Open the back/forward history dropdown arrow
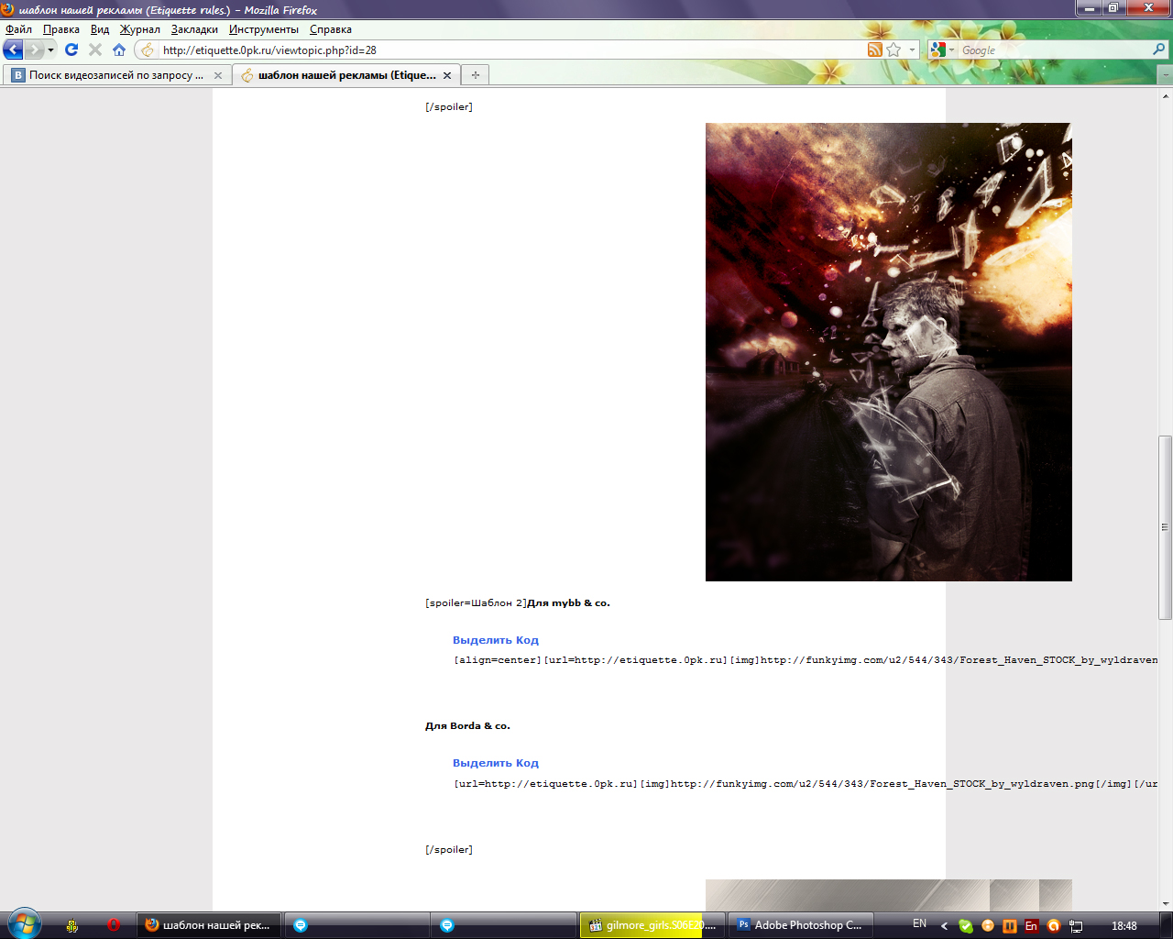The image size is (1173, 939). coord(50,50)
